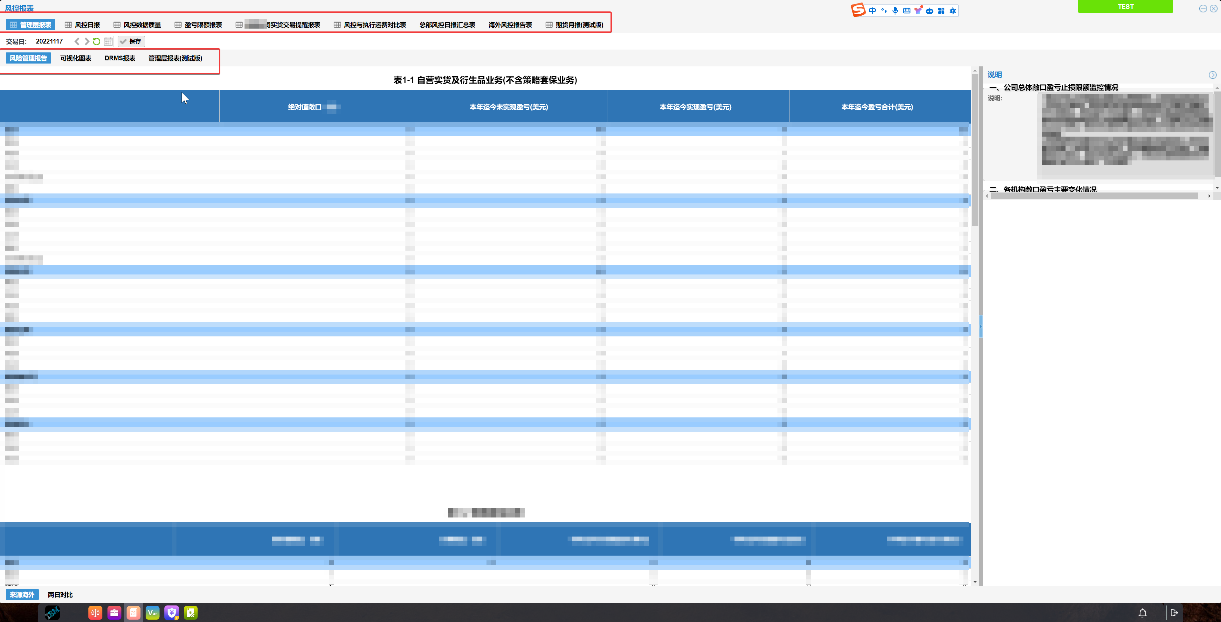Click the 说明 panel horizontal scrollbar
Image resolution: width=1221 pixels, height=622 pixels.
(1094, 196)
